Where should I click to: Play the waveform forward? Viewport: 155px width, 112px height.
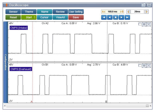coord(121,18)
